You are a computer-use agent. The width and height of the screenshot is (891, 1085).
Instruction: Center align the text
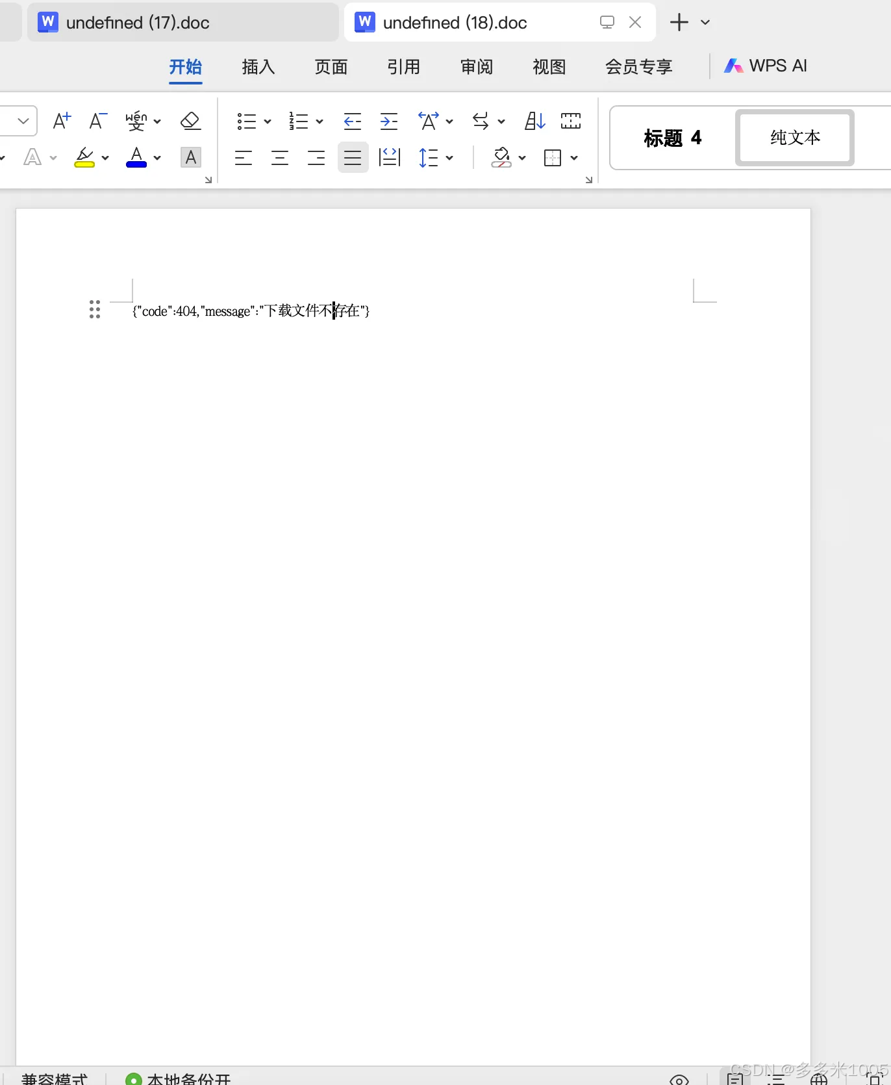click(x=280, y=157)
